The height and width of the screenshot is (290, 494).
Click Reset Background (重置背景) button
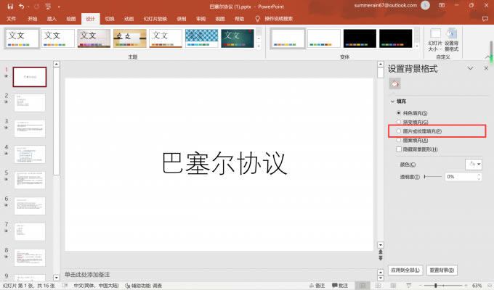442,270
